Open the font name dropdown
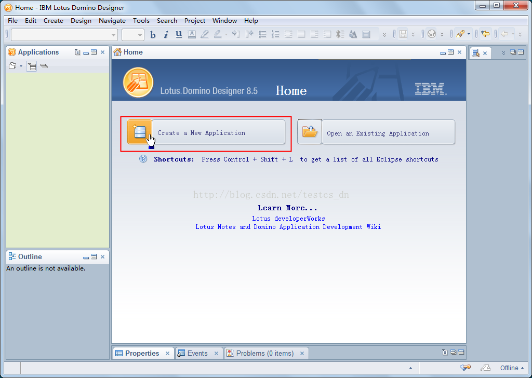The width and height of the screenshot is (532, 378). tap(114, 35)
